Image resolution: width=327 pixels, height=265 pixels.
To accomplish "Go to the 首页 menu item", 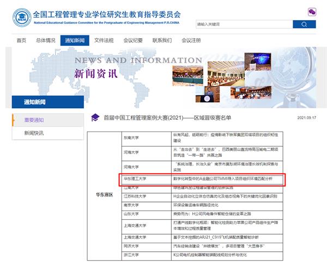I will click(21, 40).
